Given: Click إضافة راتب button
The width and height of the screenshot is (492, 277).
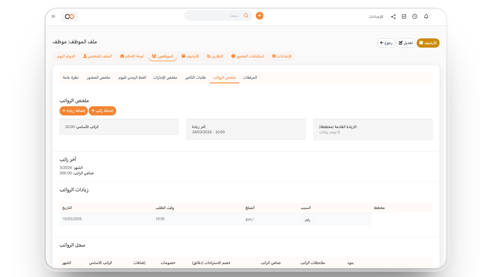Looking at the screenshot, I should point(102,111).
